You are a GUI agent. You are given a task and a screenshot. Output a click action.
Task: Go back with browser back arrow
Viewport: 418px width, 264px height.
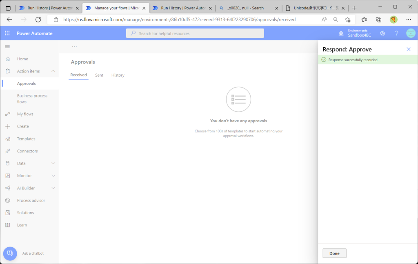coord(9,20)
